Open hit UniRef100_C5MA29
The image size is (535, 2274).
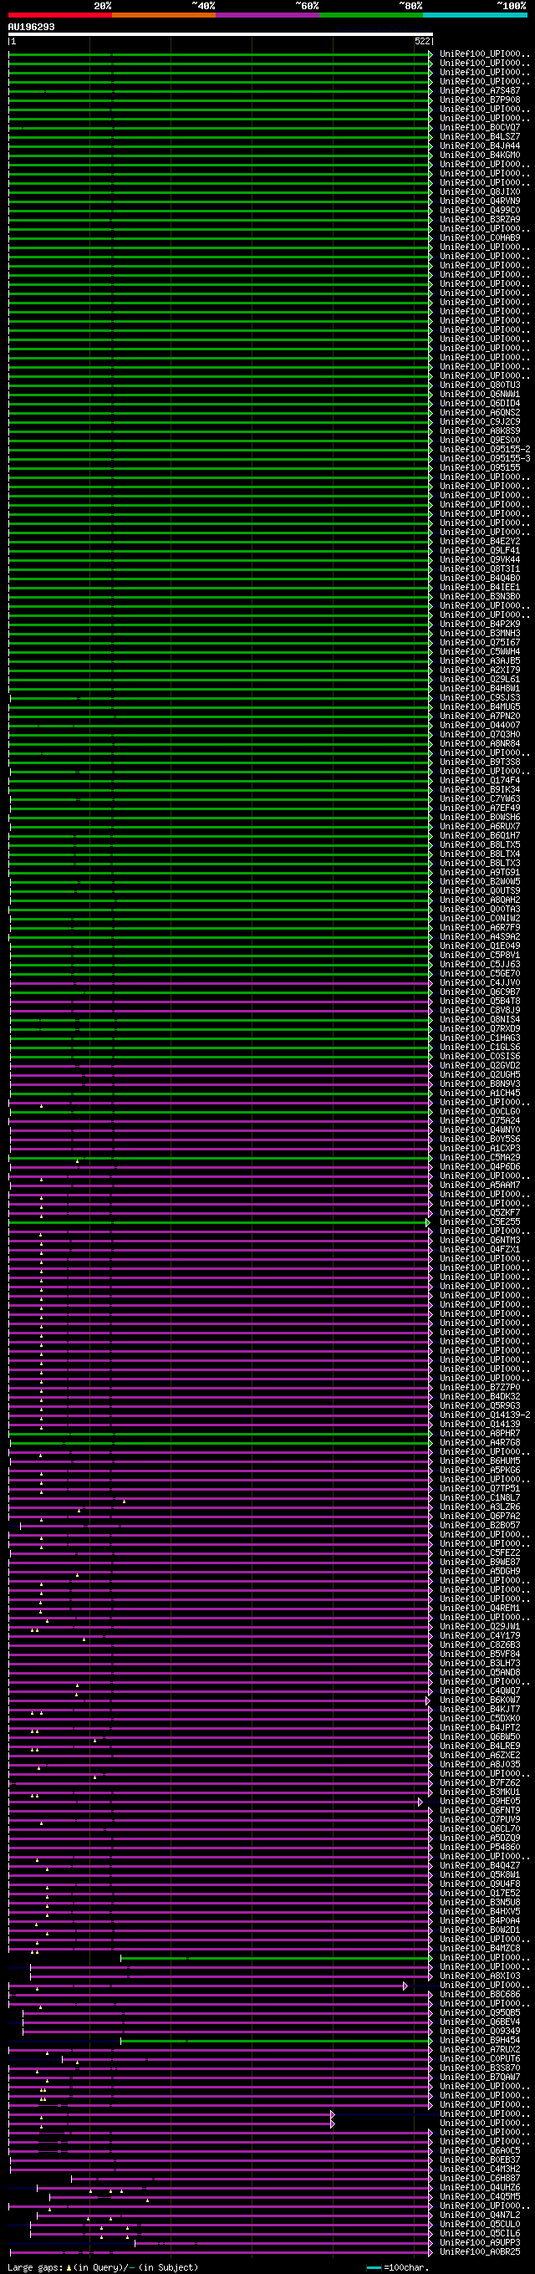point(481,1157)
